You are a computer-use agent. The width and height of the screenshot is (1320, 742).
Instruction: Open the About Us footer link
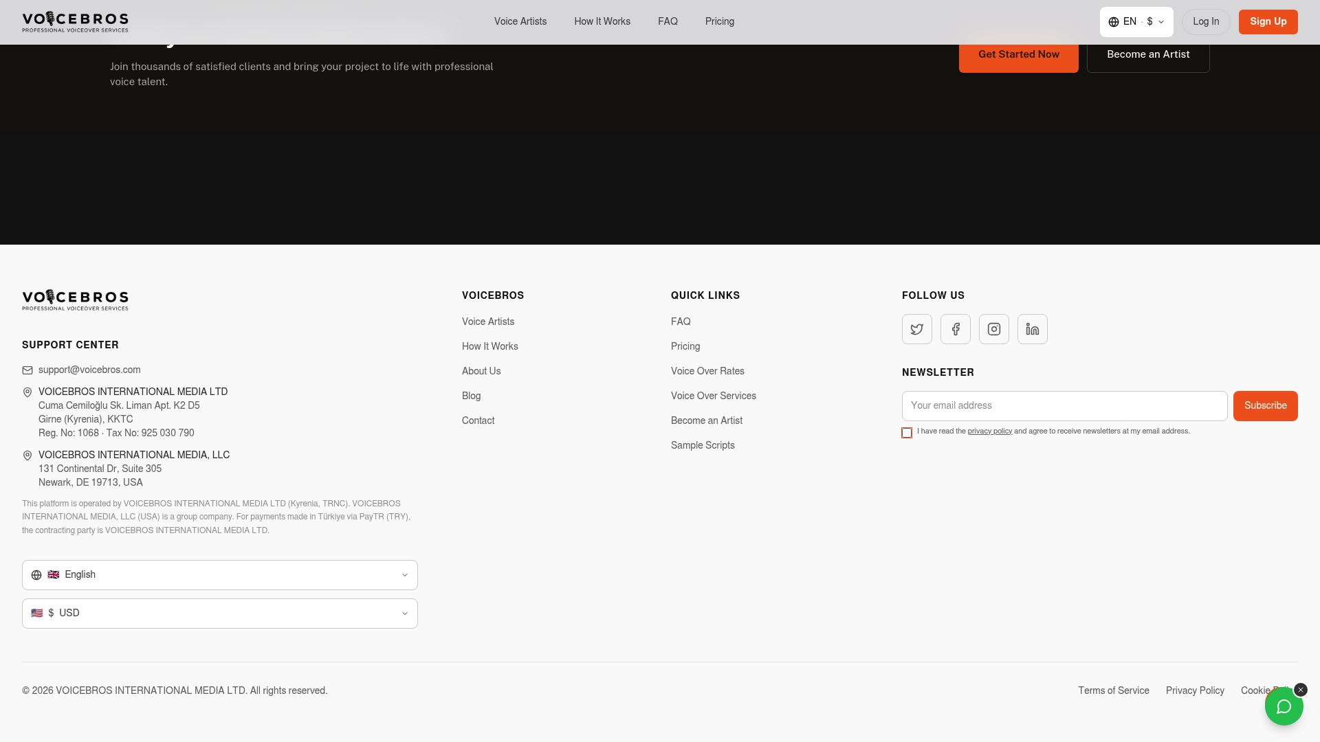click(x=481, y=371)
